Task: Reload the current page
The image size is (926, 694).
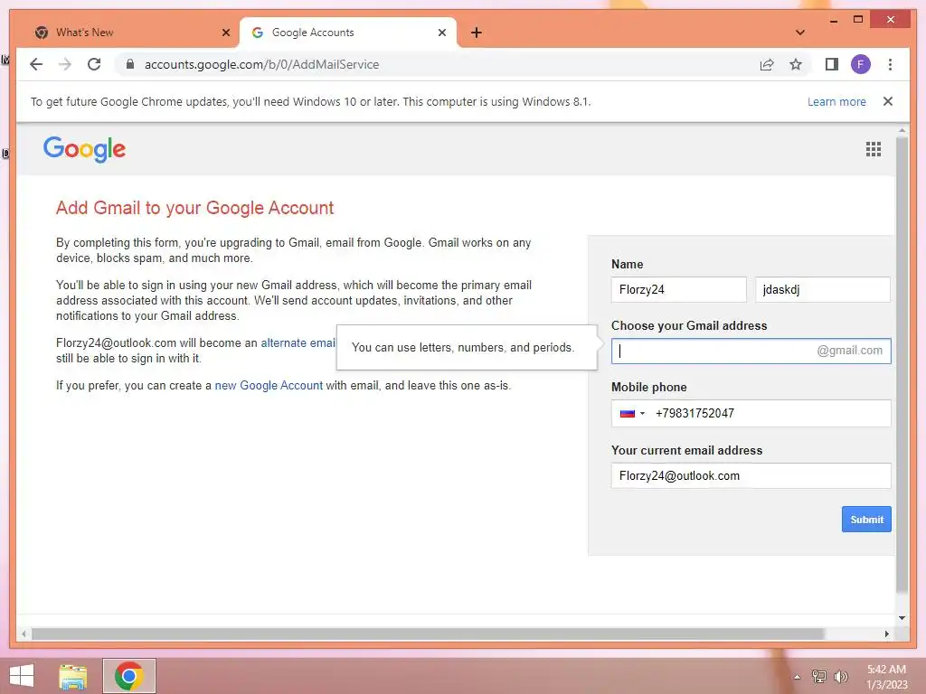Action: click(x=94, y=64)
